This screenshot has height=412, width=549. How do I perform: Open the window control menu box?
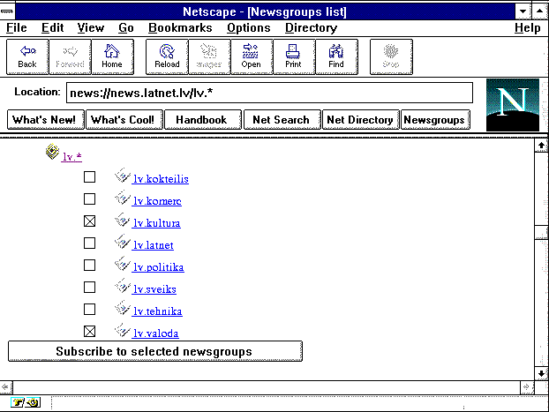click(x=7, y=11)
